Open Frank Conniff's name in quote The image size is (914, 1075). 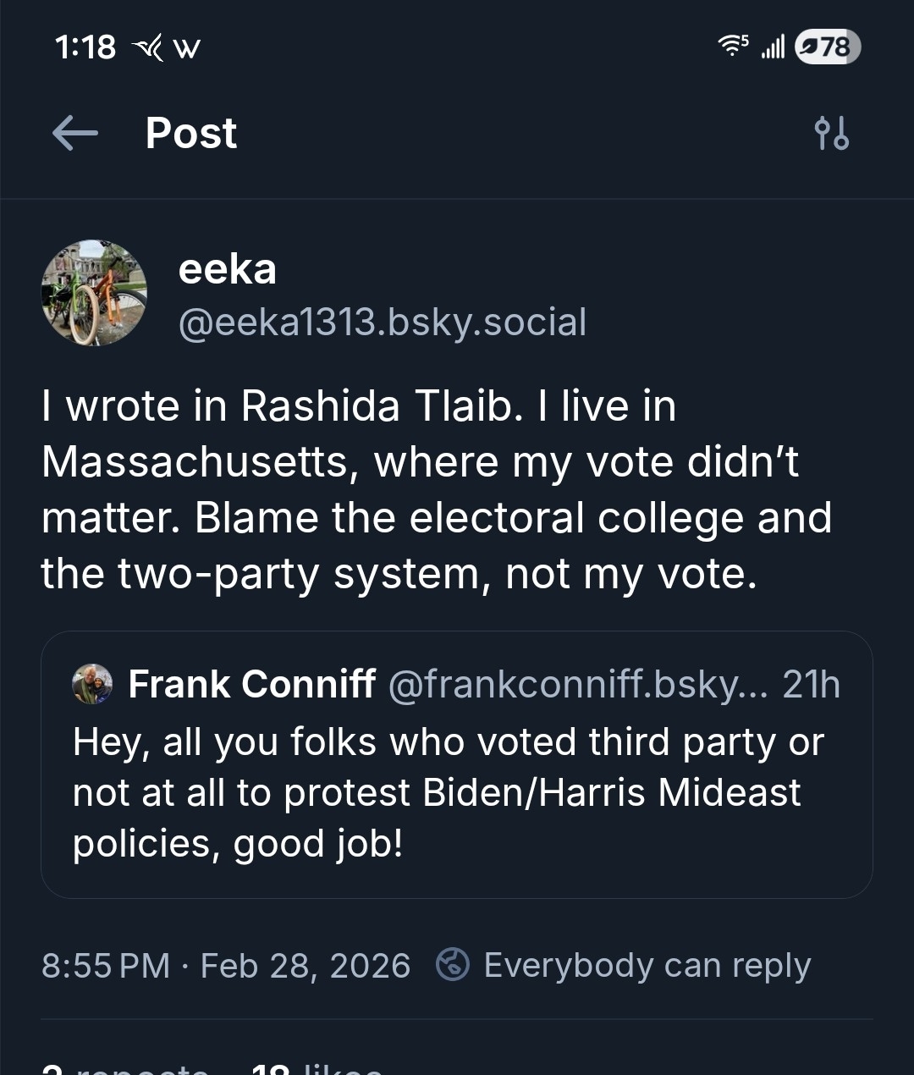coord(251,684)
